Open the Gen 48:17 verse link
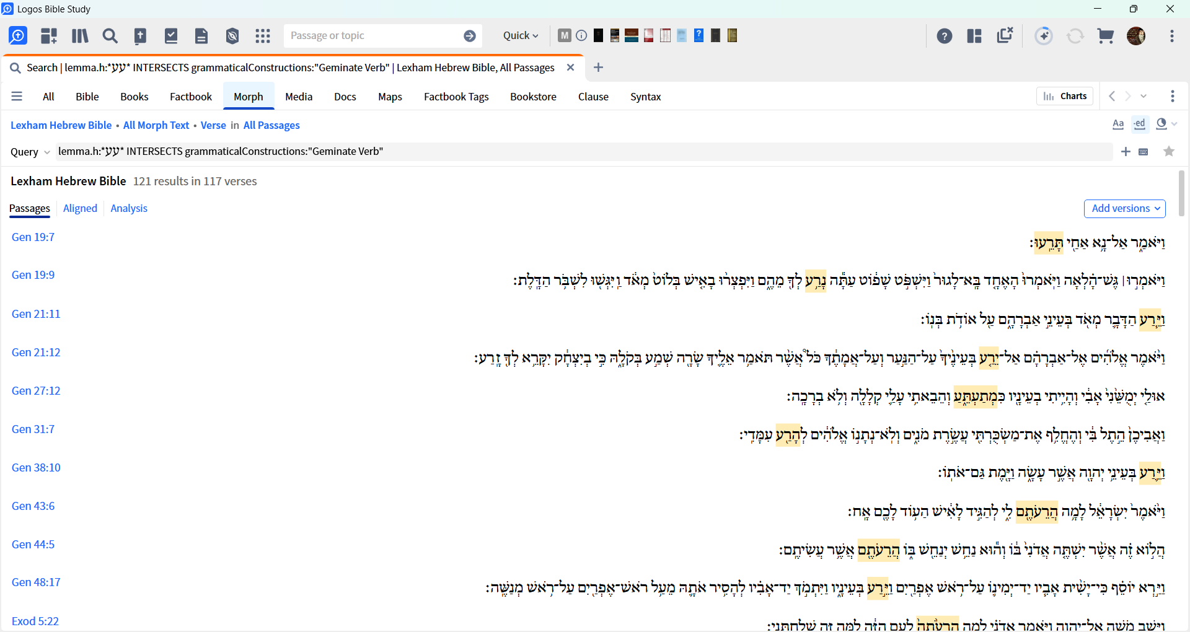Image resolution: width=1190 pixels, height=632 pixels. tap(36, 582)
